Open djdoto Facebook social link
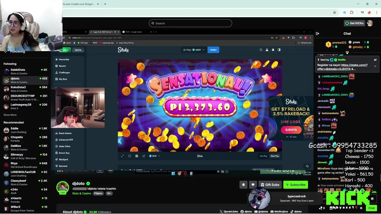This screenshot has width=381, height=214. tap(246, 212)
